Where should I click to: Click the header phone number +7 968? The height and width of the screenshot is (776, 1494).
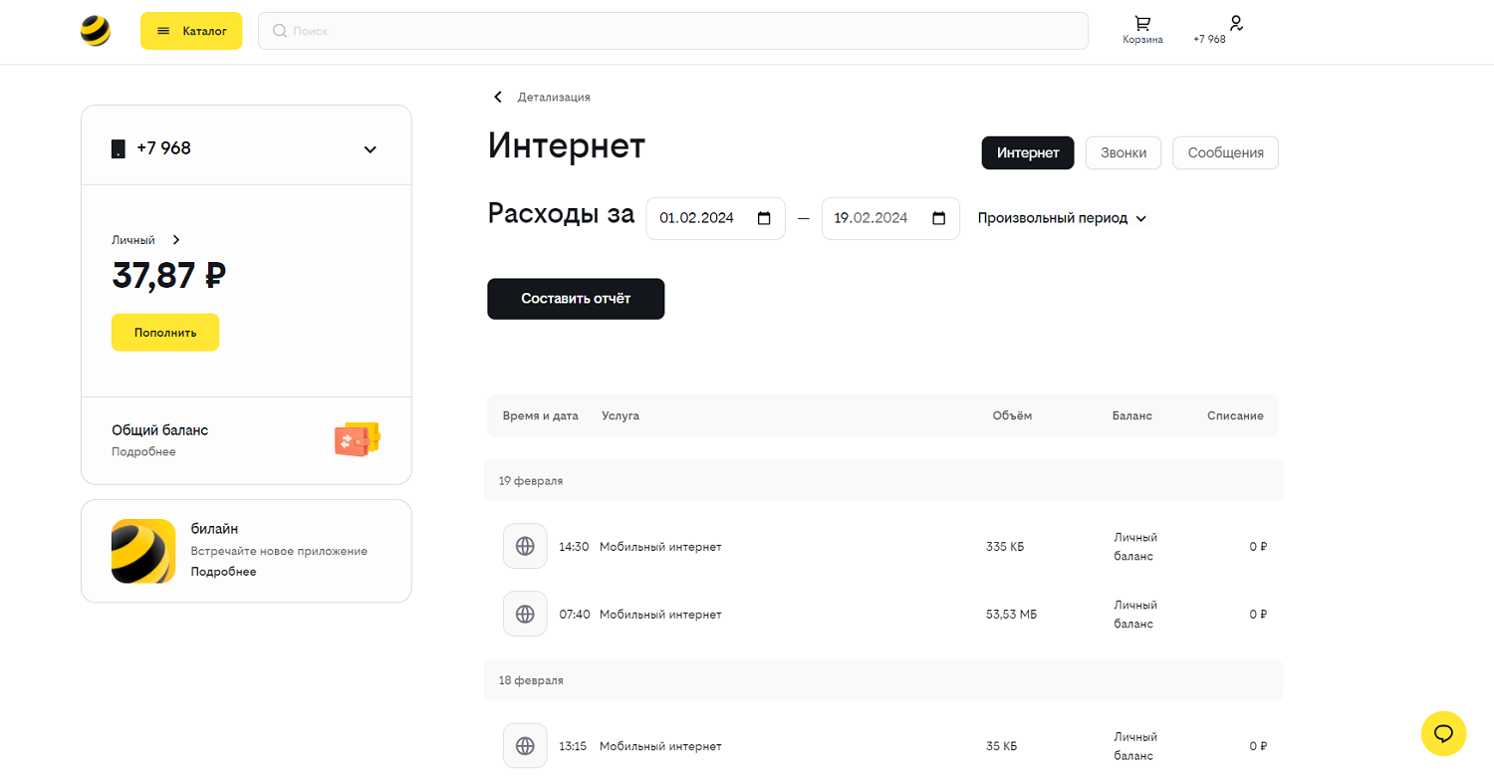1209,40
